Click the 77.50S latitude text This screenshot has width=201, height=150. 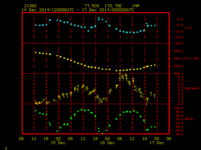coord(92,6)
